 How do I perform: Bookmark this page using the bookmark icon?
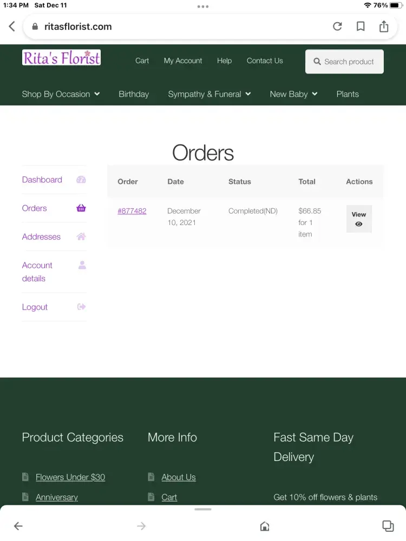[x=361, y=26]
